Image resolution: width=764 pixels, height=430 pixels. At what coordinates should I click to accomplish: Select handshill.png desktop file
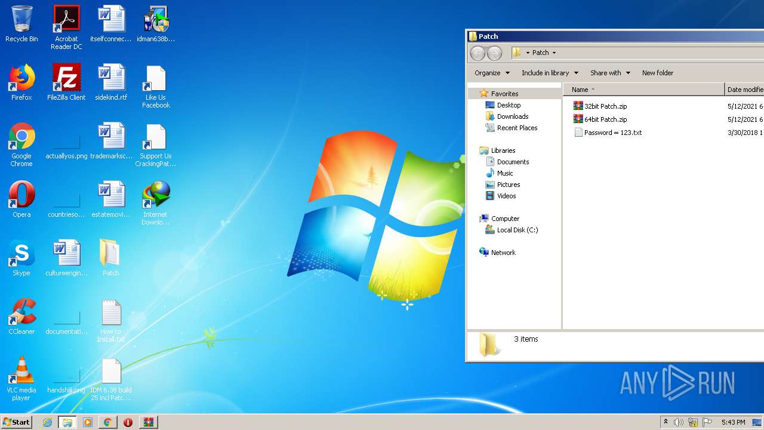(x=66, y=379)
